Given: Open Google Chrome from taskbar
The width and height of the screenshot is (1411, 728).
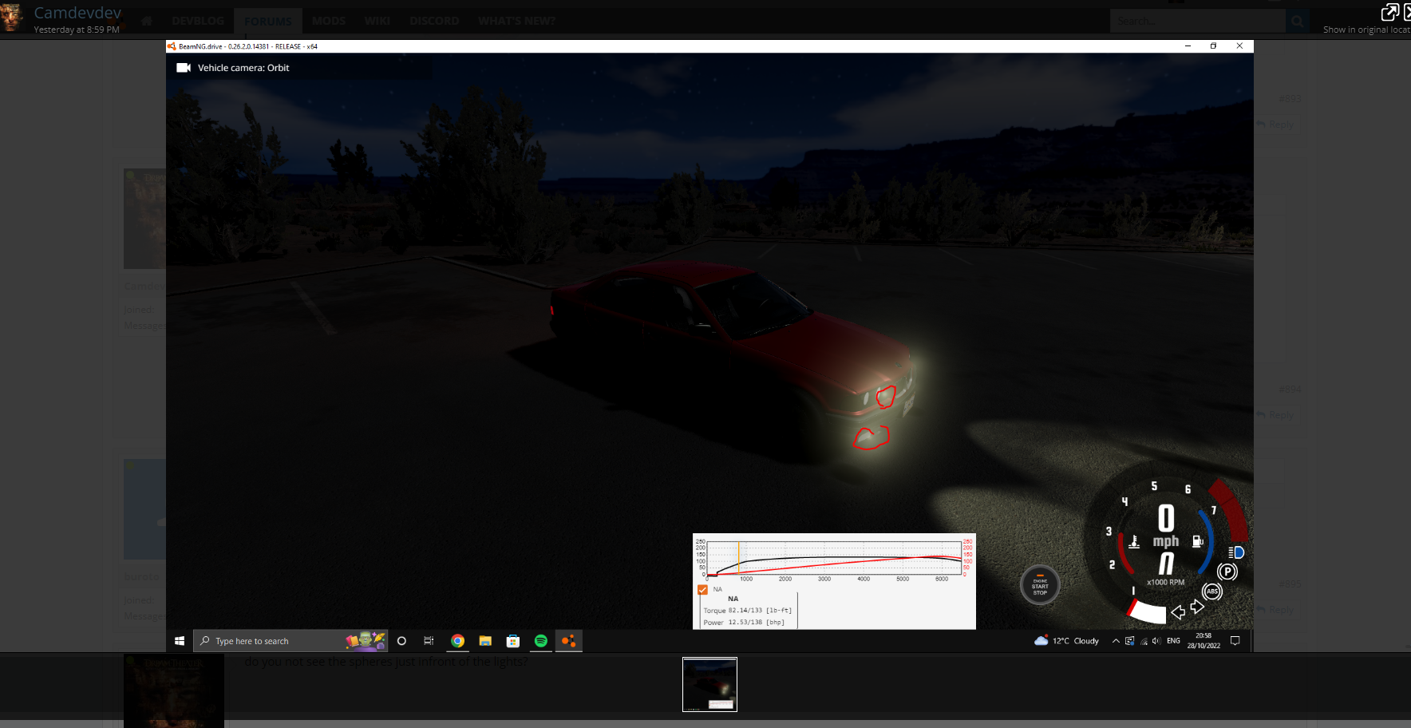Looking at the screenshot, I should pyautogui.click(x=457, y=641).
